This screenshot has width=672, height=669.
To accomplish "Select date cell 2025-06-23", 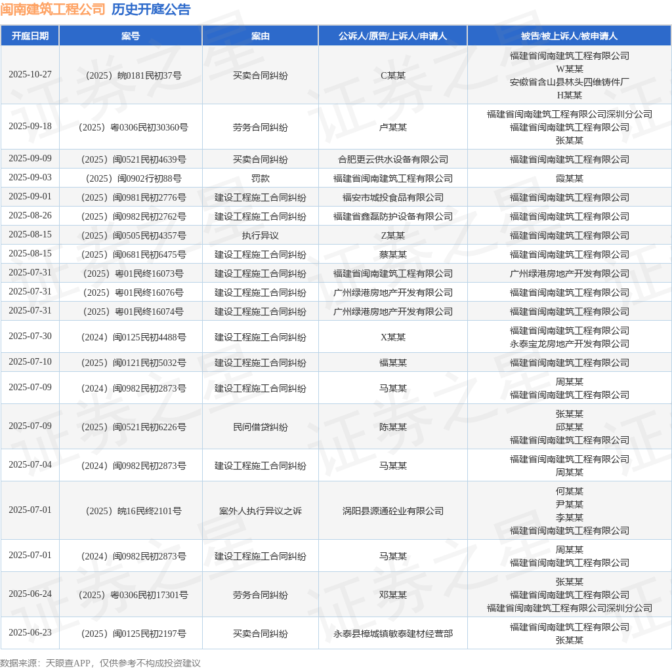I will 30,632.
